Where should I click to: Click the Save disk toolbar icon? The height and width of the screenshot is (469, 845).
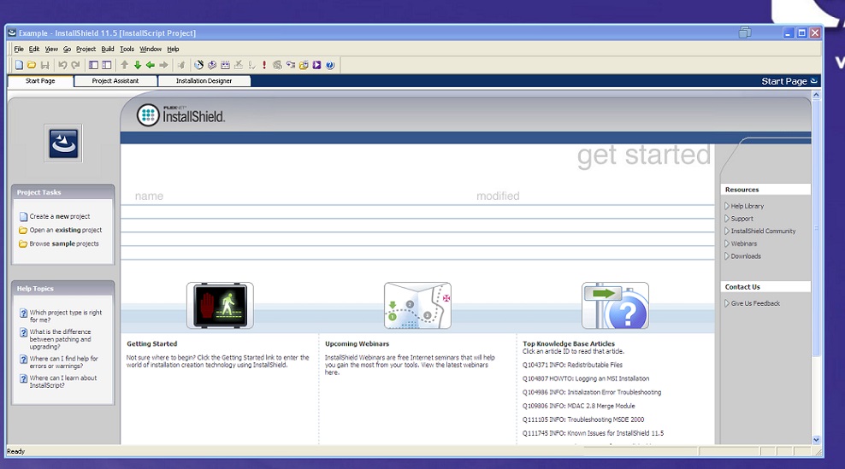(44, 65)
